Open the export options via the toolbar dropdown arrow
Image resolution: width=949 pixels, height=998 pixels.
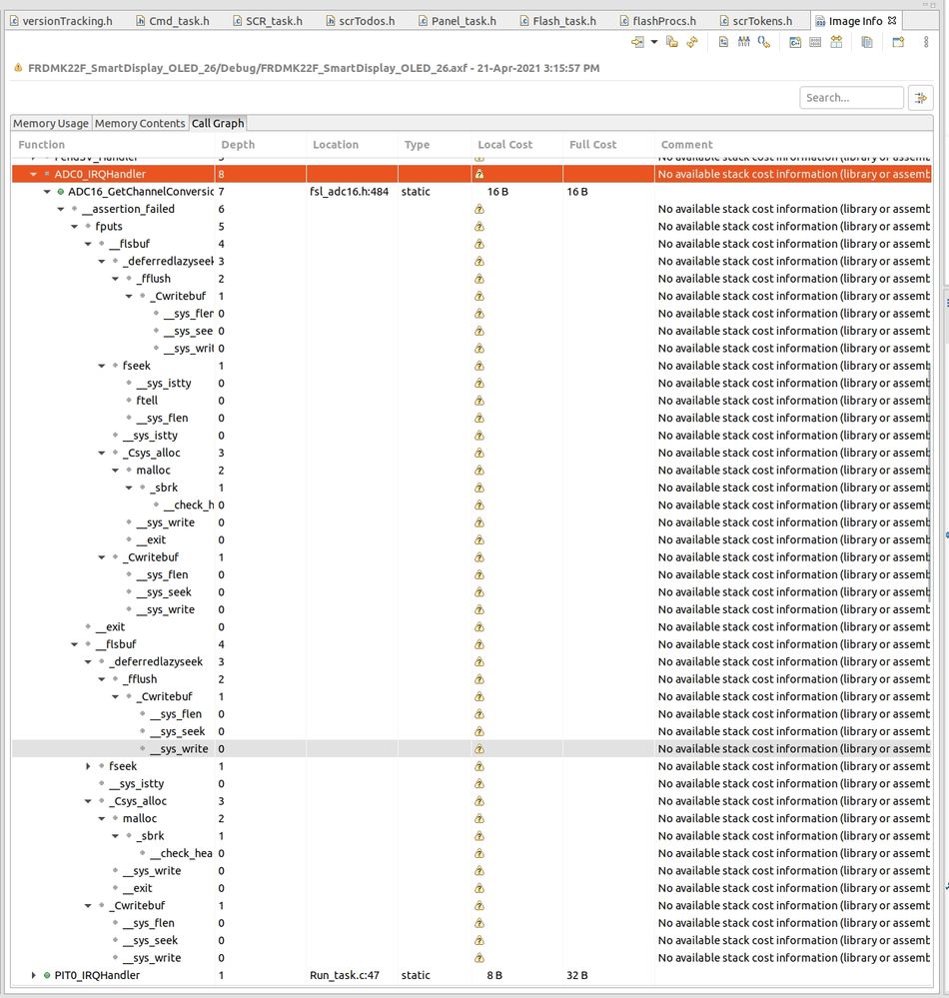click(652, 43)
